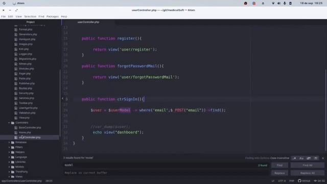Open Routes.php in the tree
The width and height of the screenshot is (327, 184).
coord(26,88)
